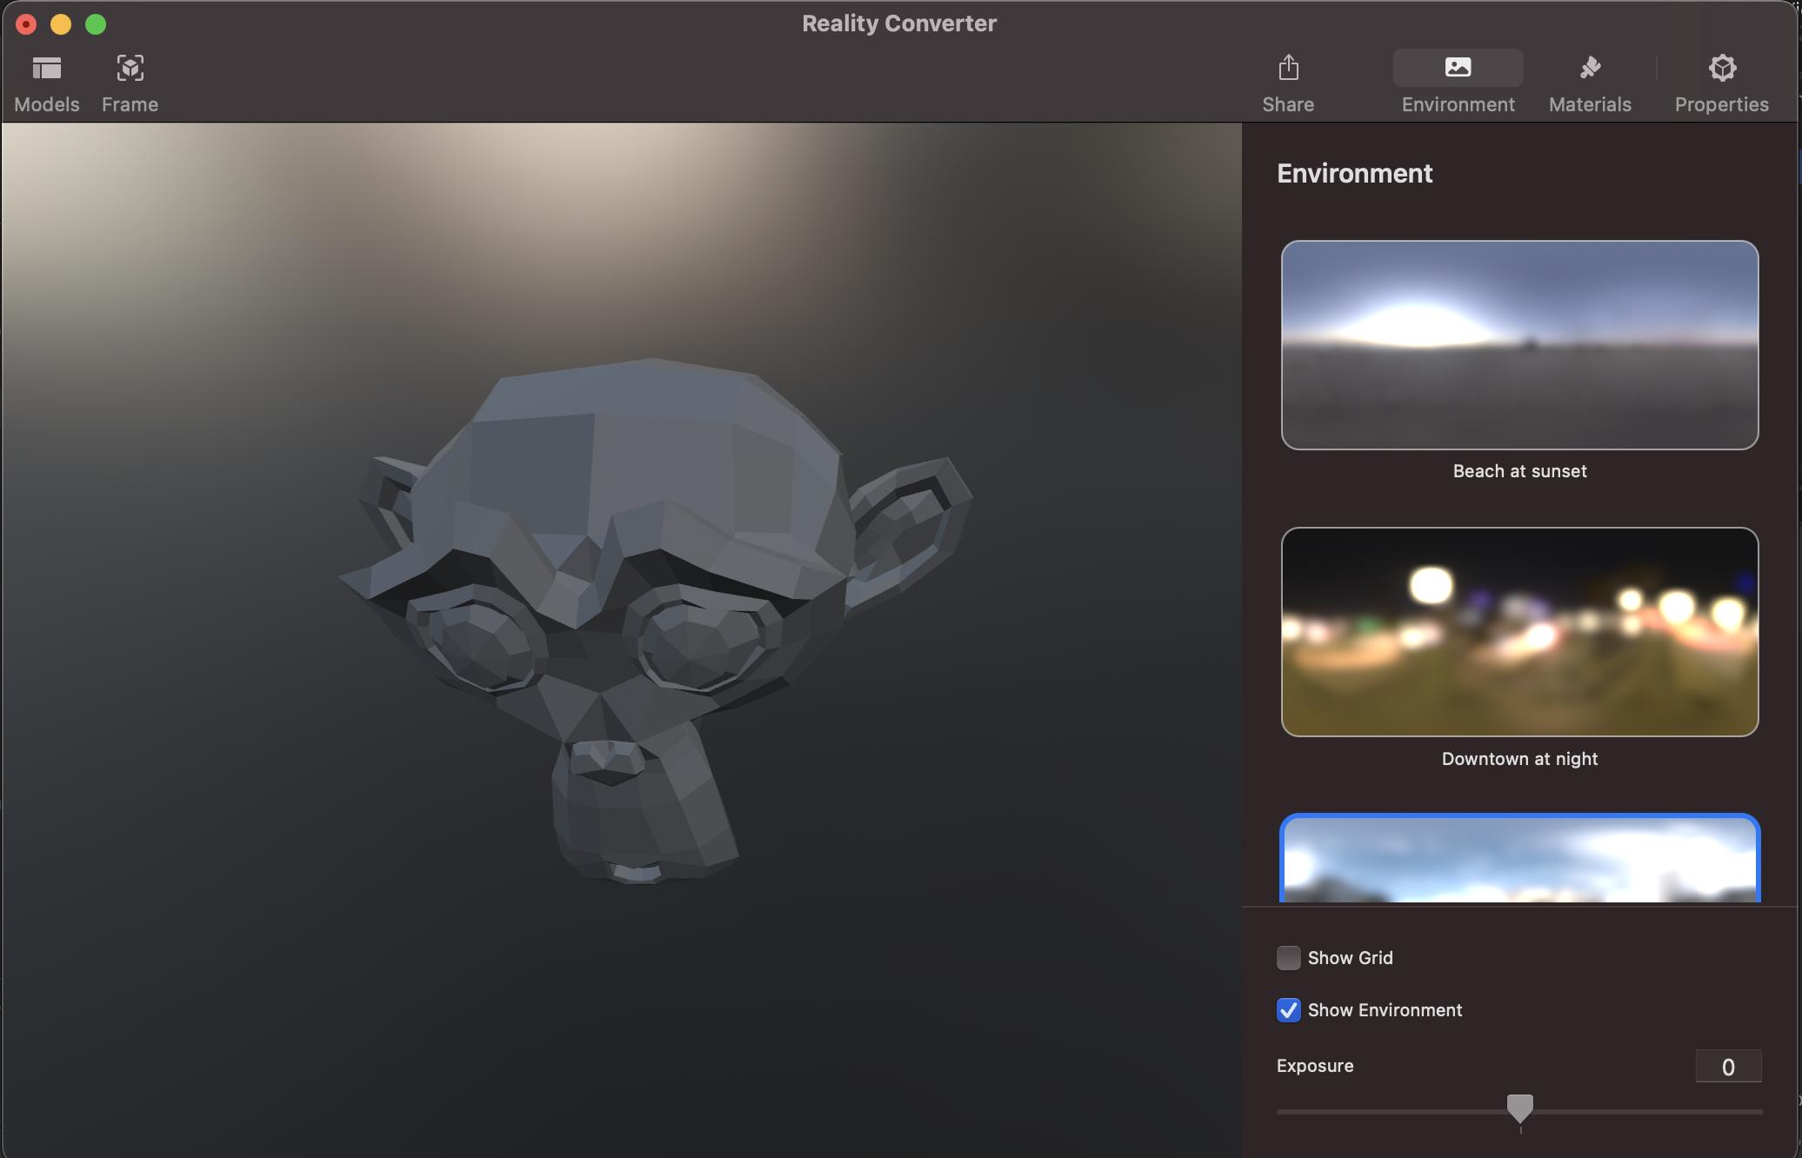Screen dimensions: 1802x1158
Task: Select the Beach at sunset environment
Action: pos(1518,345)
